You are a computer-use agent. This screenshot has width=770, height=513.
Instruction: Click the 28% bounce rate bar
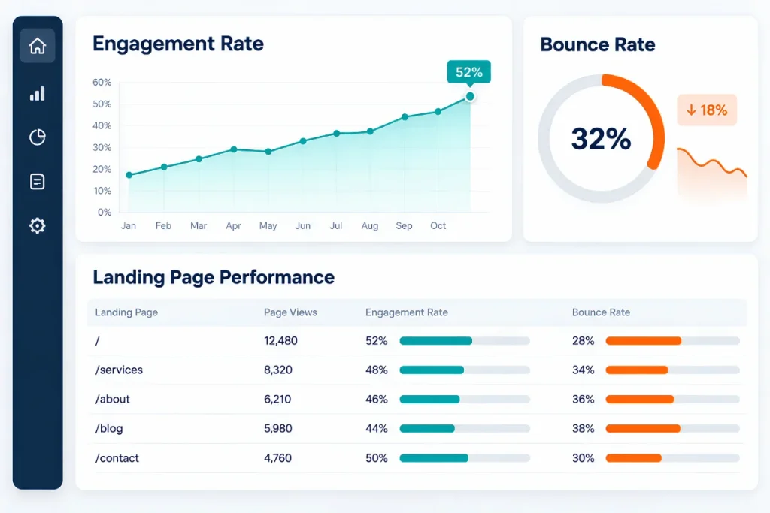673,341
